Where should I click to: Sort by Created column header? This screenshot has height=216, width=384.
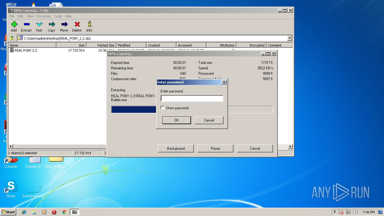(161, 45)
